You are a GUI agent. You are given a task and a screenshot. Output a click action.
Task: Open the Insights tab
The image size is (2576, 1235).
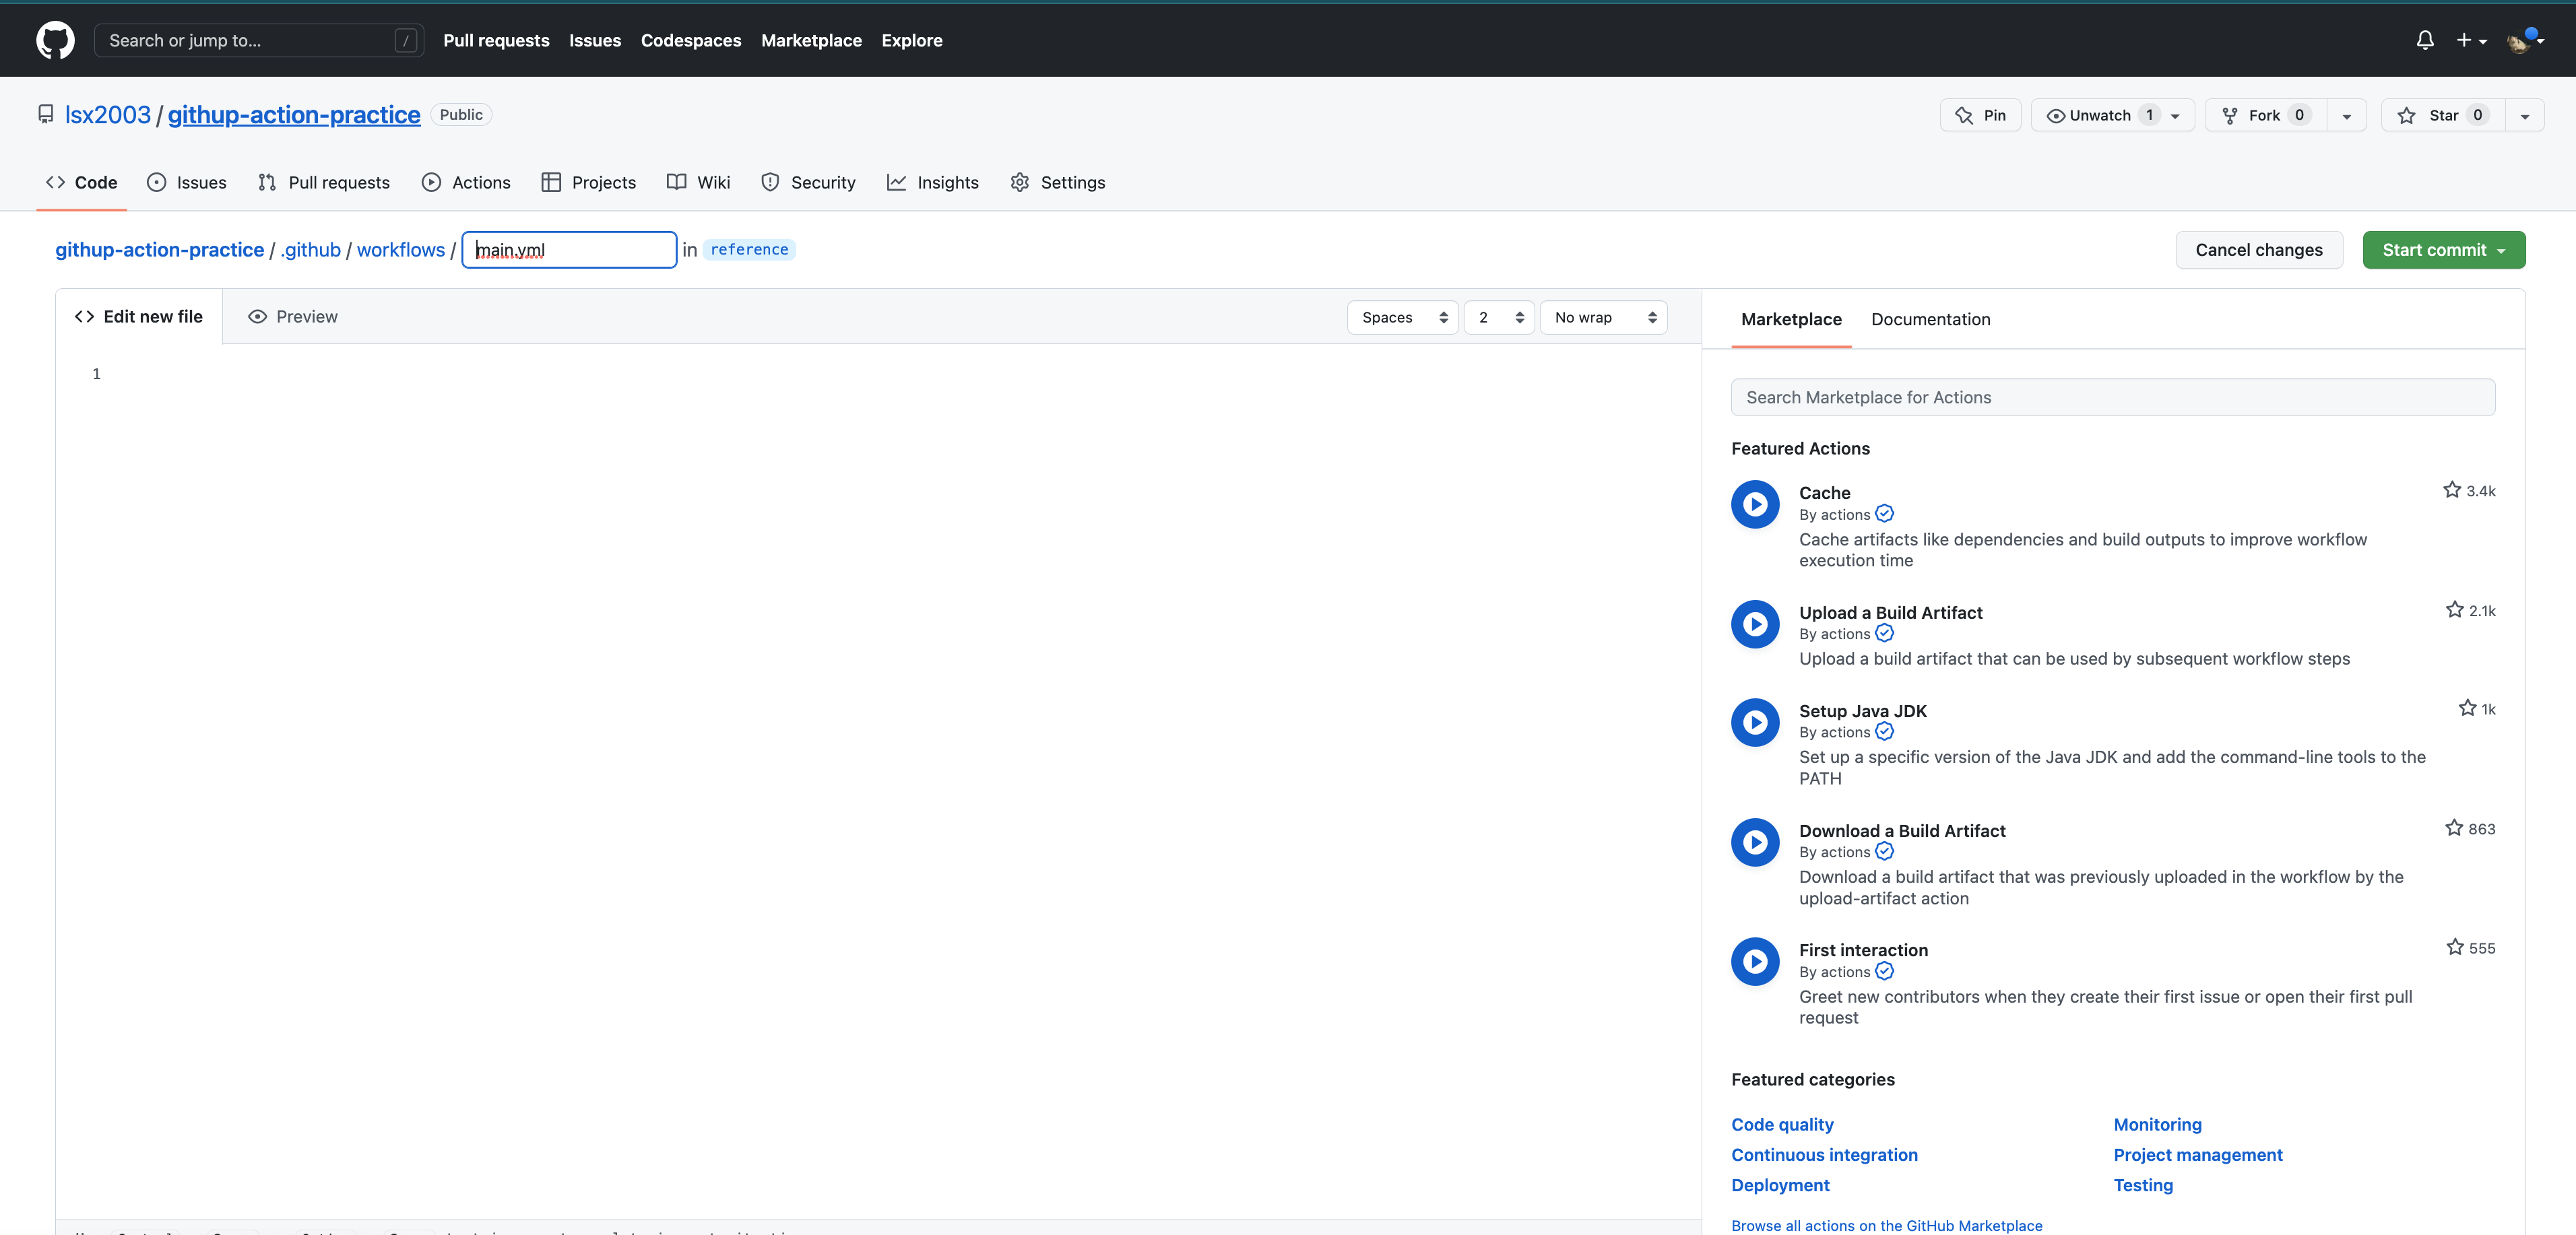[x=932, y=182]
